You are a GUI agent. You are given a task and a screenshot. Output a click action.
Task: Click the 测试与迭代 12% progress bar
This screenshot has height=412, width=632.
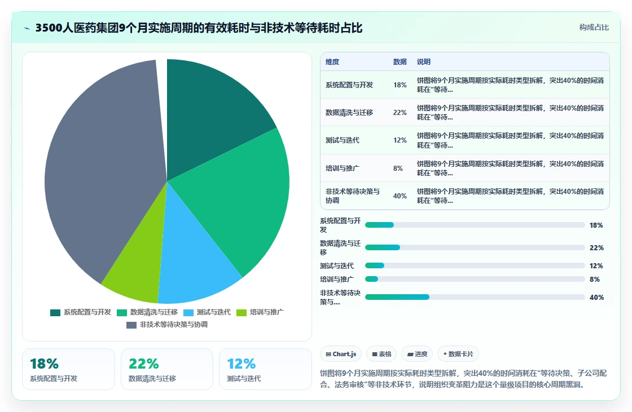click(x=475, y=266)
